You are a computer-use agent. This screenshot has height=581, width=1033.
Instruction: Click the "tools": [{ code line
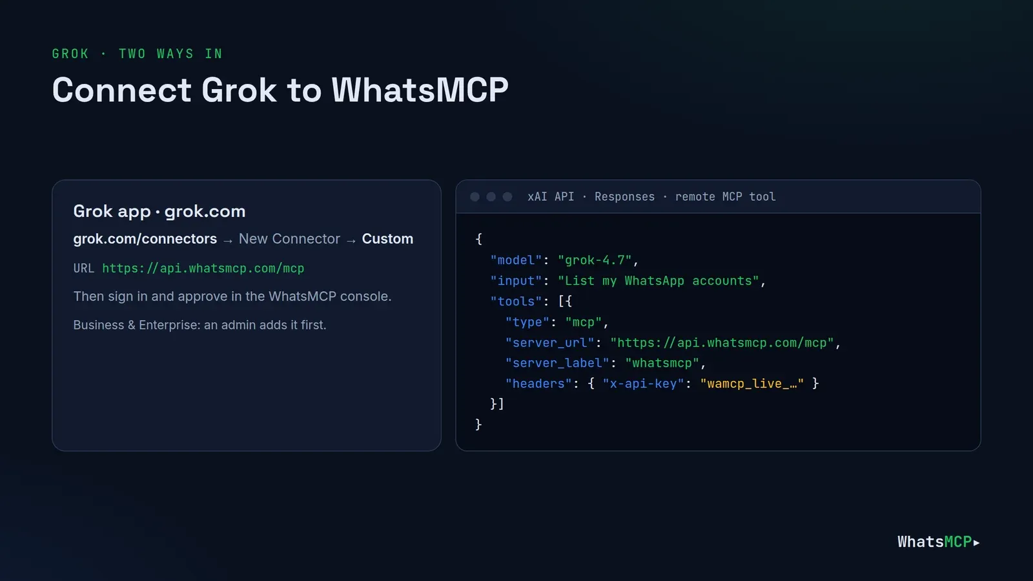pyautogui.click(x=531, y=301)
